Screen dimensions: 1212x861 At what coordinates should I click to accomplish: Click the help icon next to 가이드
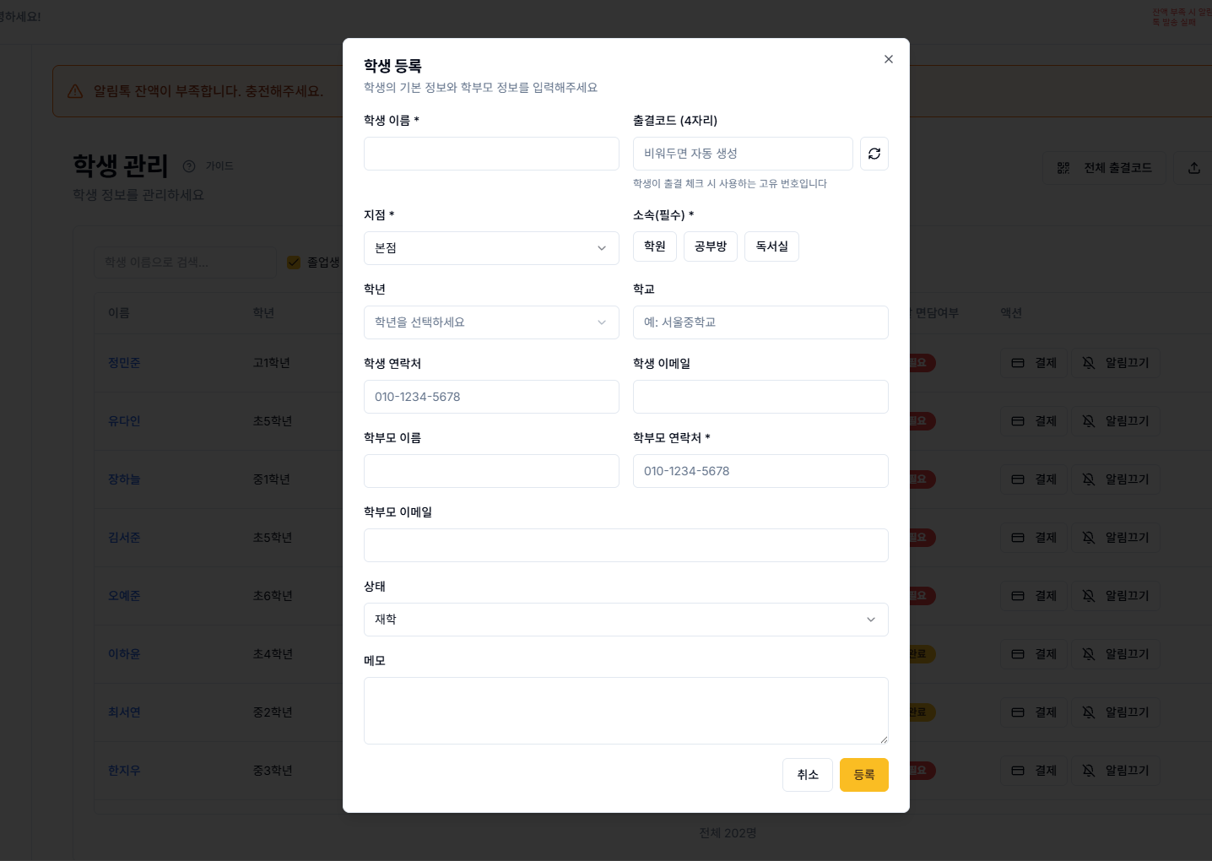(x=189, y=166)
